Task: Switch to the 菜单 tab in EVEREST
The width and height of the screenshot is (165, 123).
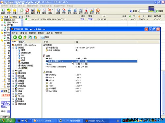Action: click(x=14, y=42)
